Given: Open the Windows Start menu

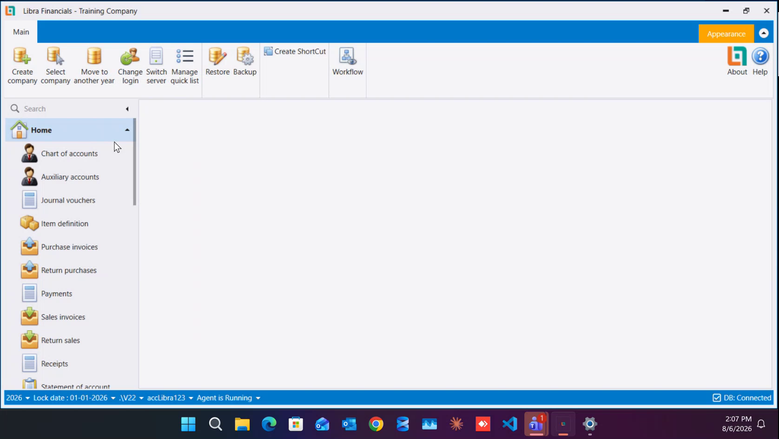Looking at the screenshot, I should click(188, 424).
